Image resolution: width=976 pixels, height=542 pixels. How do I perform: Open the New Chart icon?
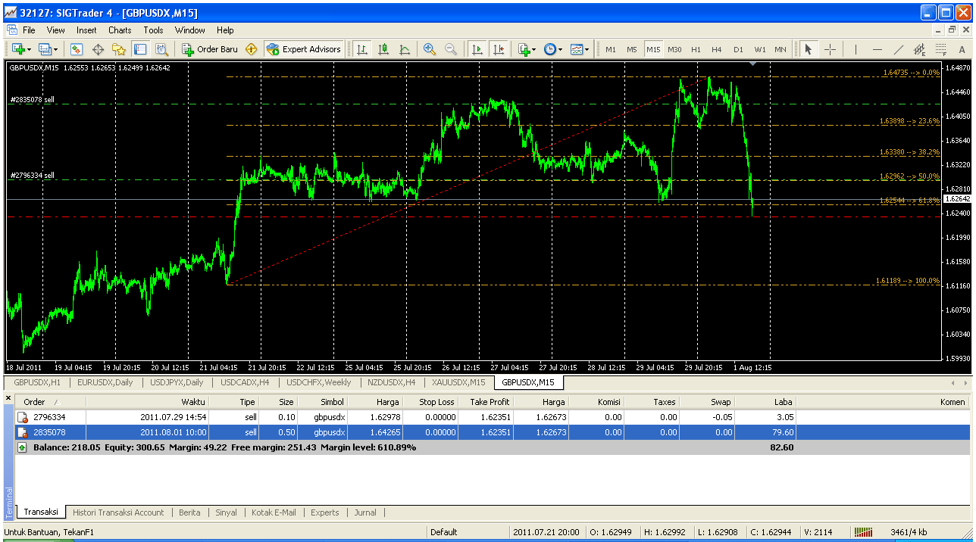pyautogui.click(x=17, y=49)
